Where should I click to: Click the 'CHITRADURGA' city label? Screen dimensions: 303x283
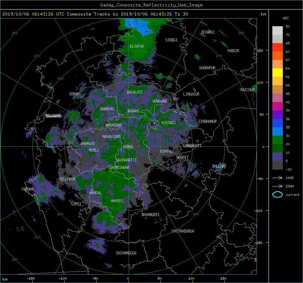pos(183,231)
